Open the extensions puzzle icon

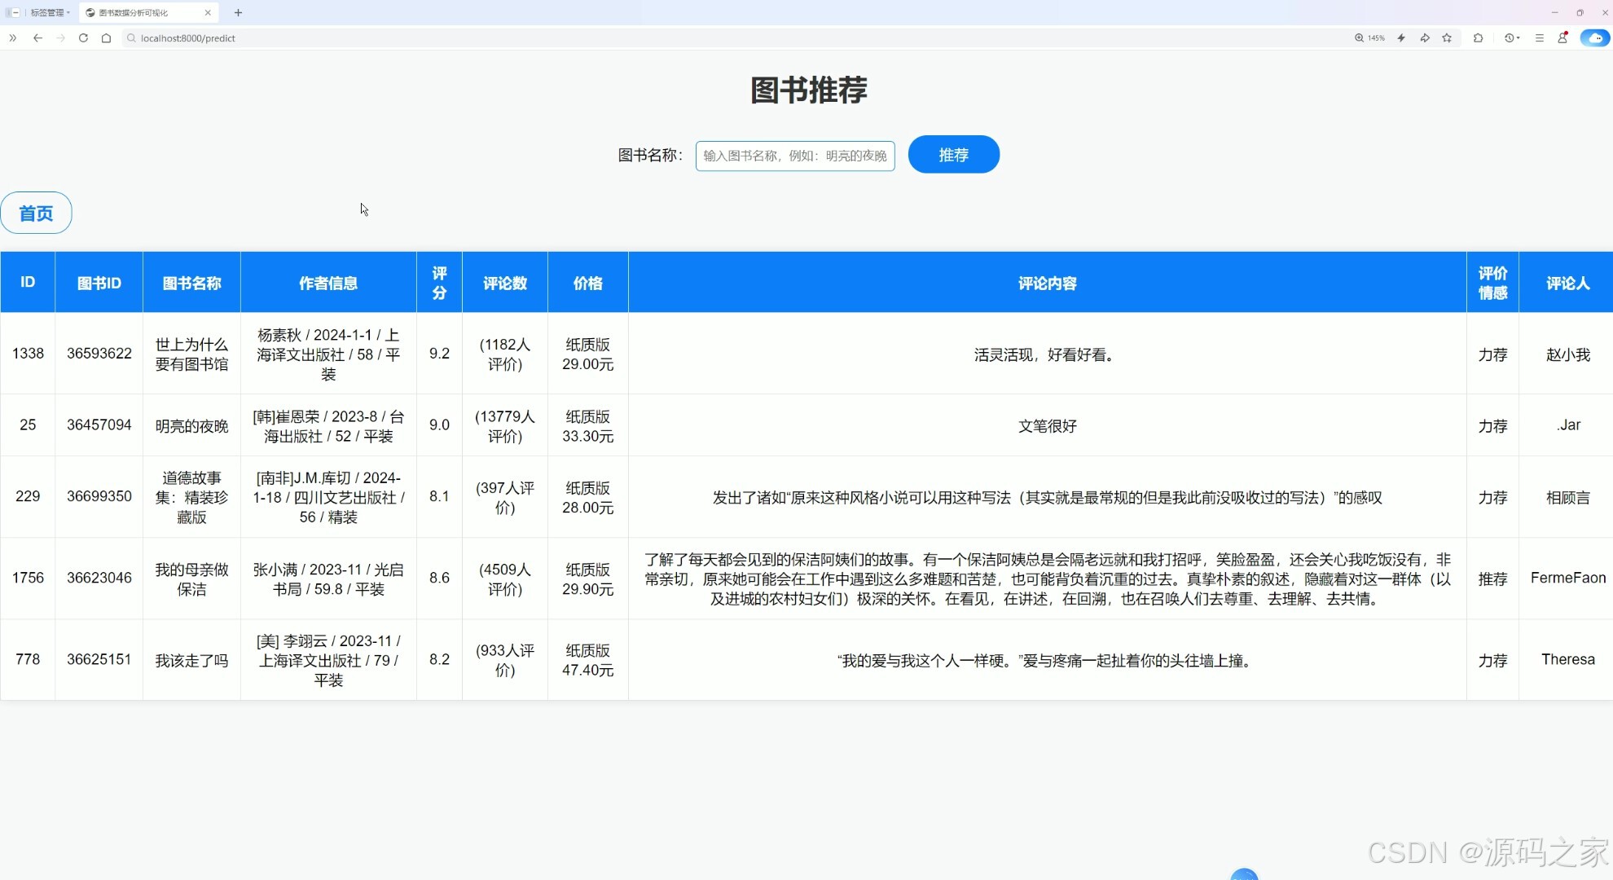(1479, 37)
